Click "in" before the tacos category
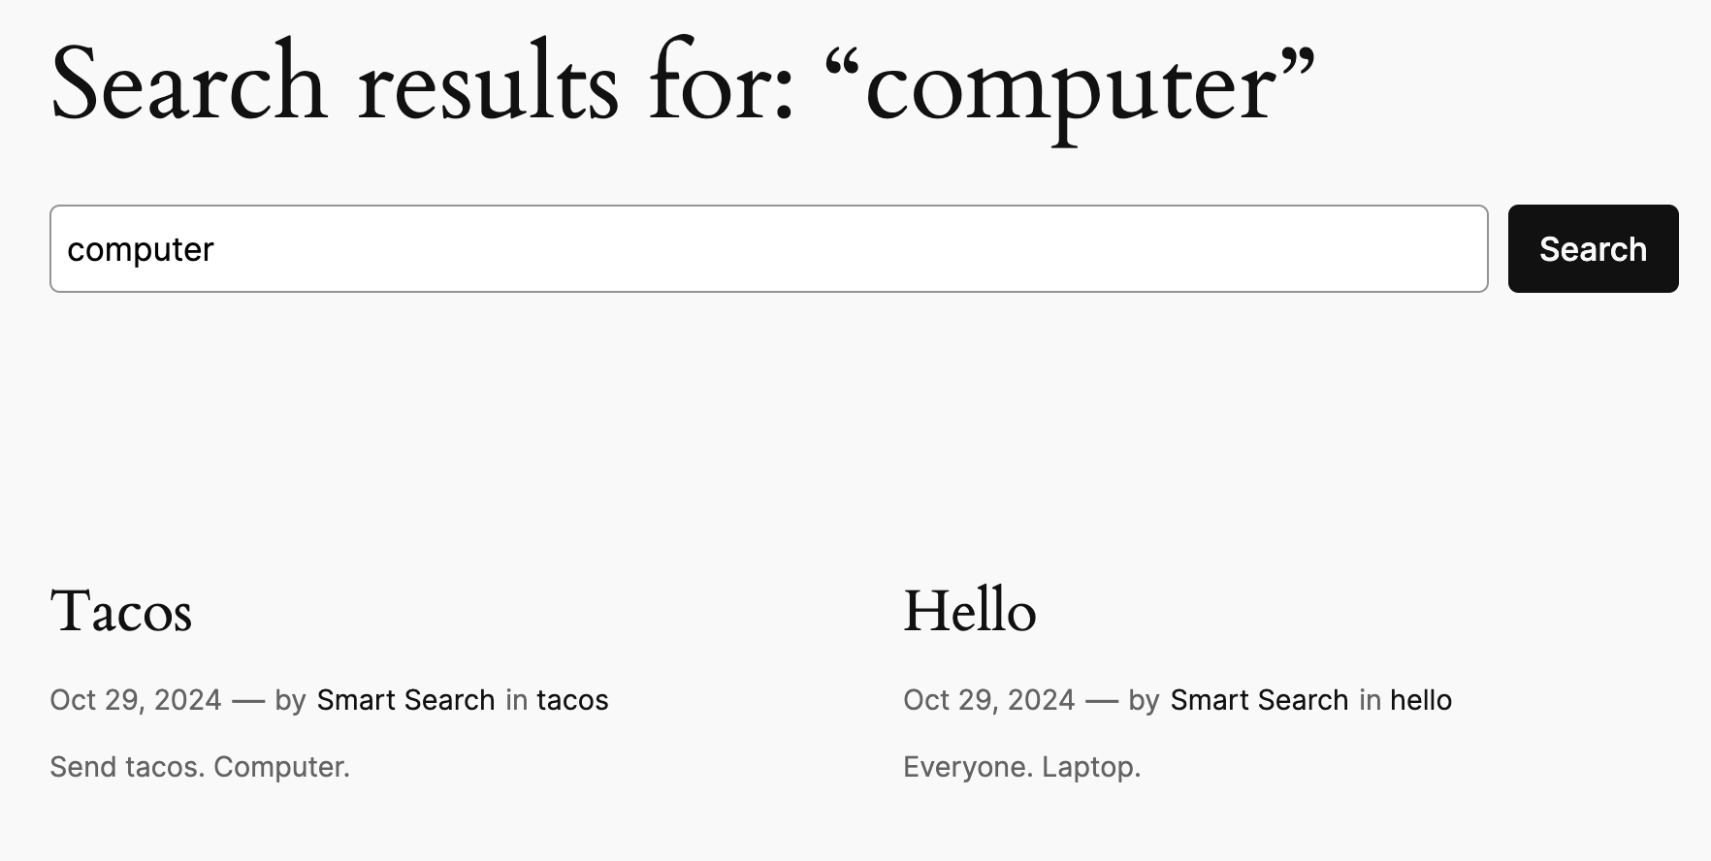This screenshot has height=861, width=1711. coord(516,700)
